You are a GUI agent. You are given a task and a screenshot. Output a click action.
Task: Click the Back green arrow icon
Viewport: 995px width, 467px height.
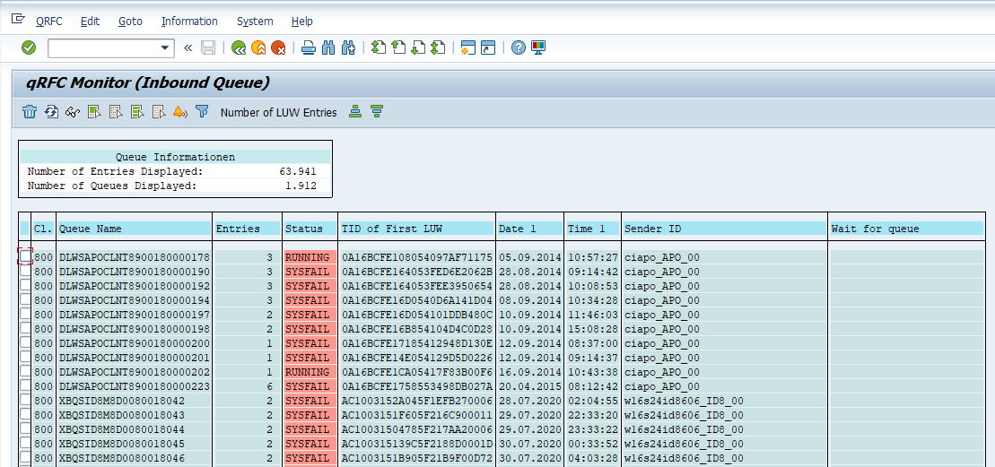[239, 48]
